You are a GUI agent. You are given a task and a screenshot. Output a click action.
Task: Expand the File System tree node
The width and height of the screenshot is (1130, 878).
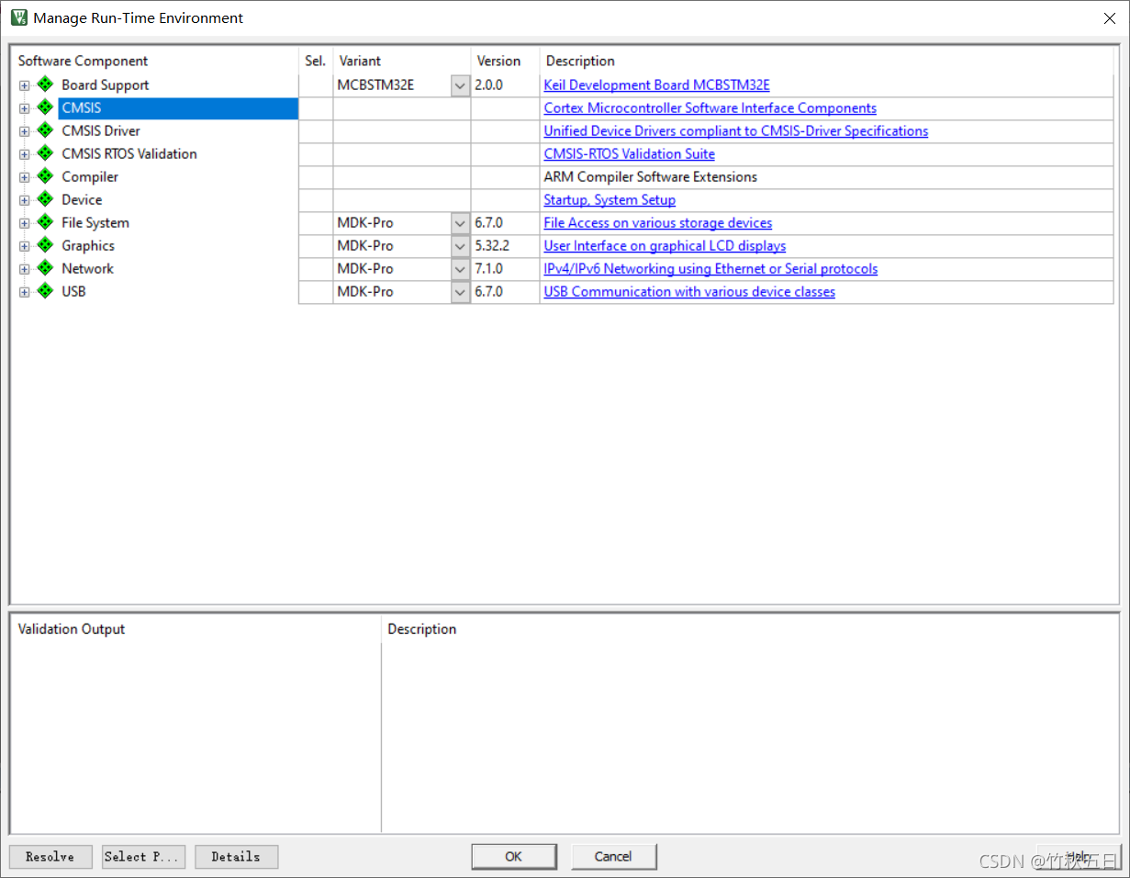point(24,223)
